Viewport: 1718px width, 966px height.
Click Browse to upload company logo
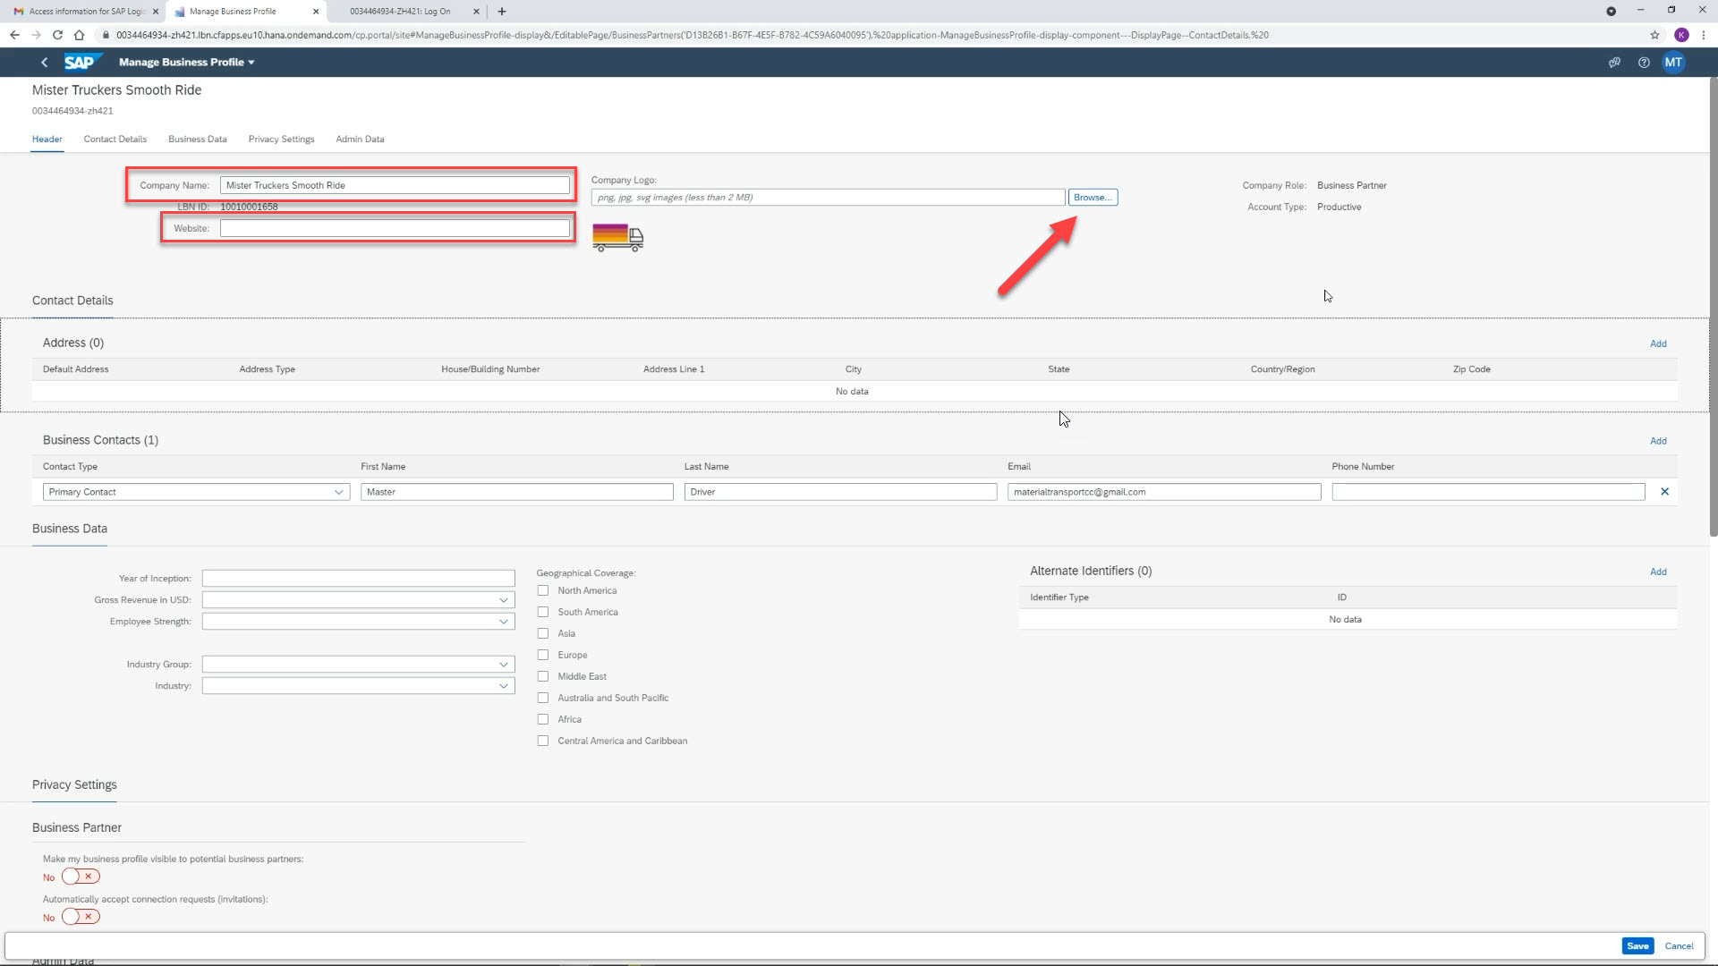pos(1093,198)
